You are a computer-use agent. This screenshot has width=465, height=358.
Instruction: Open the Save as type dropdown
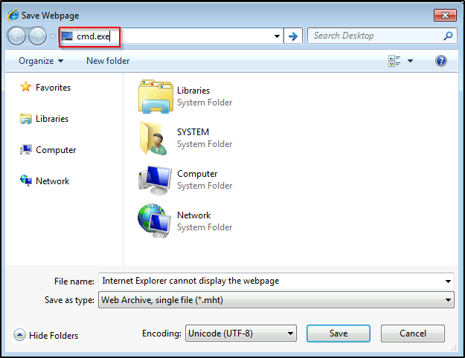click(448, 300)
